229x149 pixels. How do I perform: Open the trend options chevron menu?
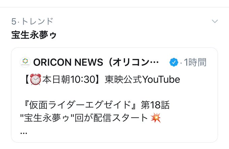pos(215,21)
